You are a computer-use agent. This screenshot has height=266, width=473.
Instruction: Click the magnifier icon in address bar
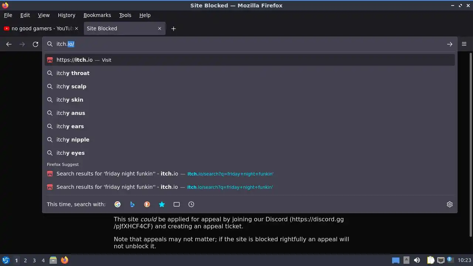50,44
